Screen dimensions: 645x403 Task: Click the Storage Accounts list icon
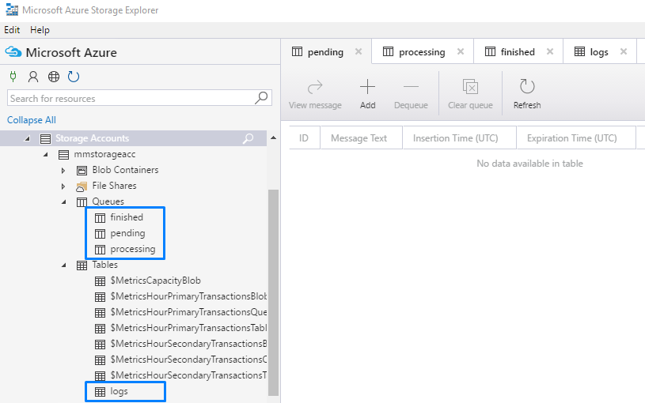(x=45, y=139)
